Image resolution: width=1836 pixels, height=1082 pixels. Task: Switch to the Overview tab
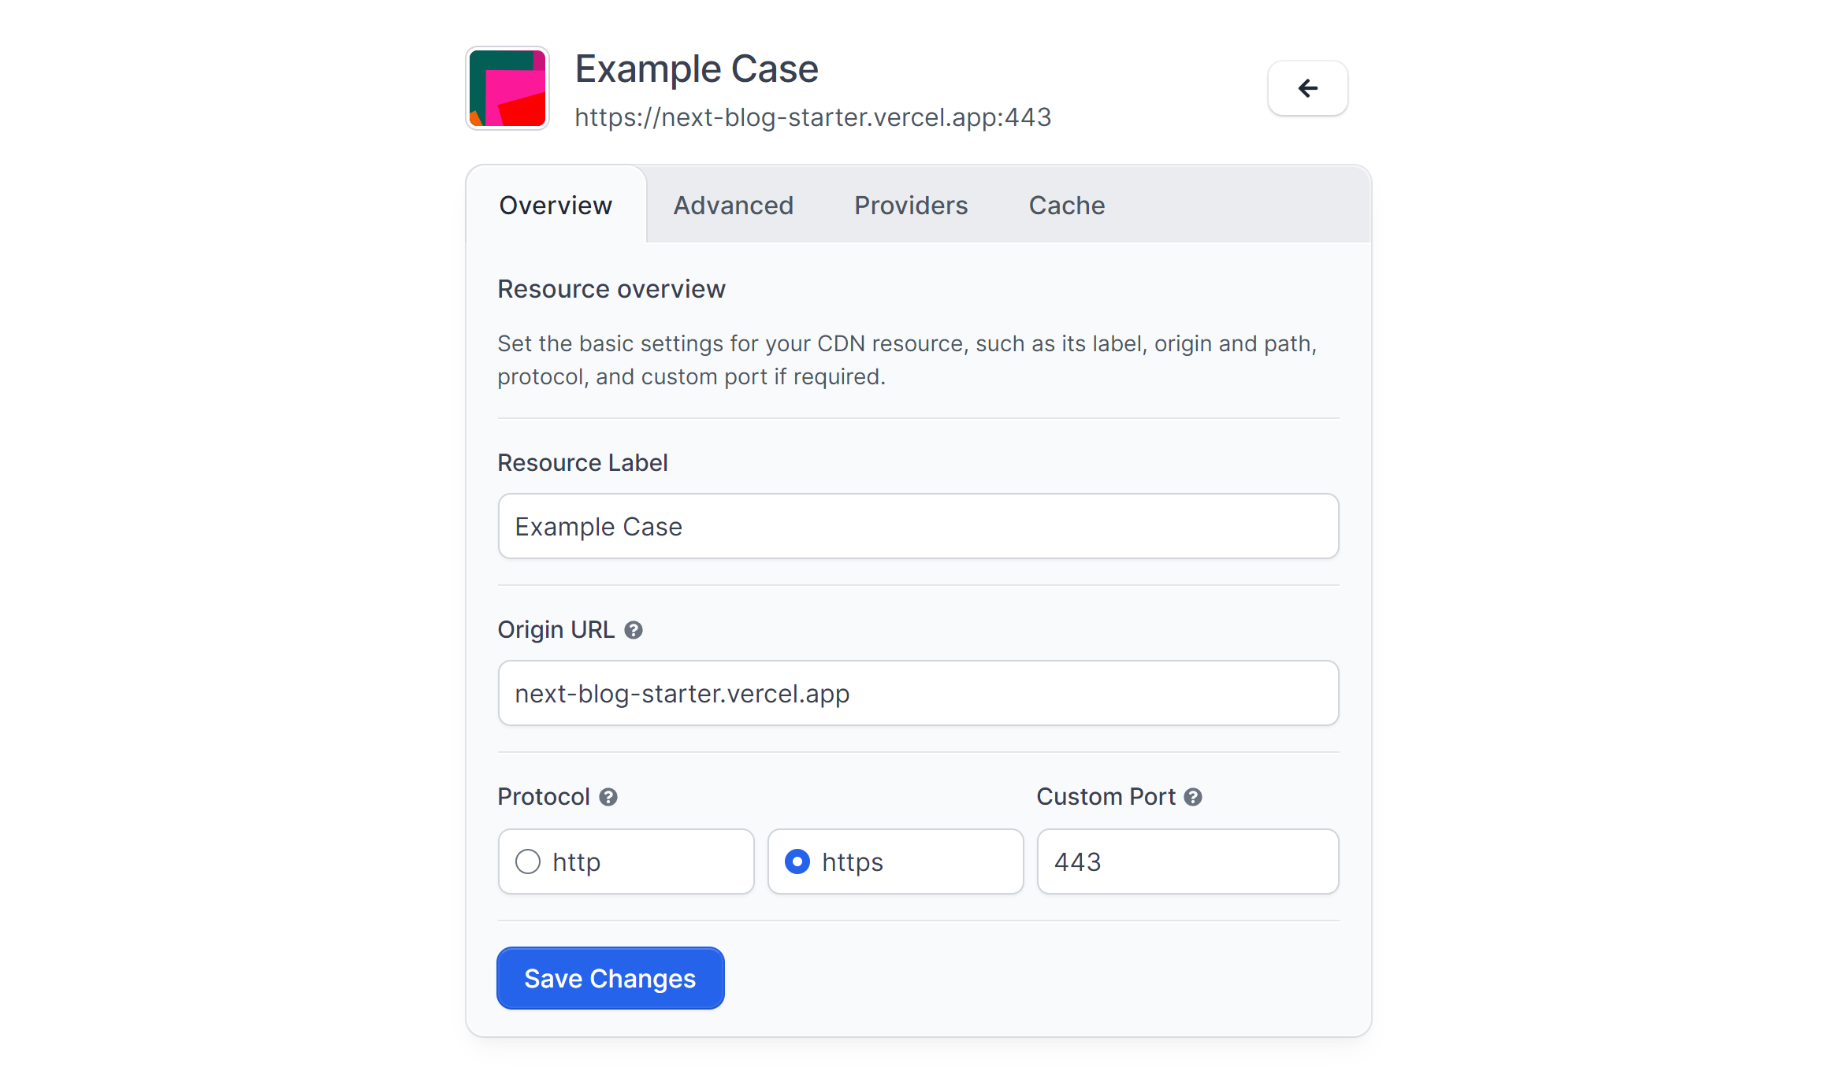pyautogui.click(x=556, y=205)
